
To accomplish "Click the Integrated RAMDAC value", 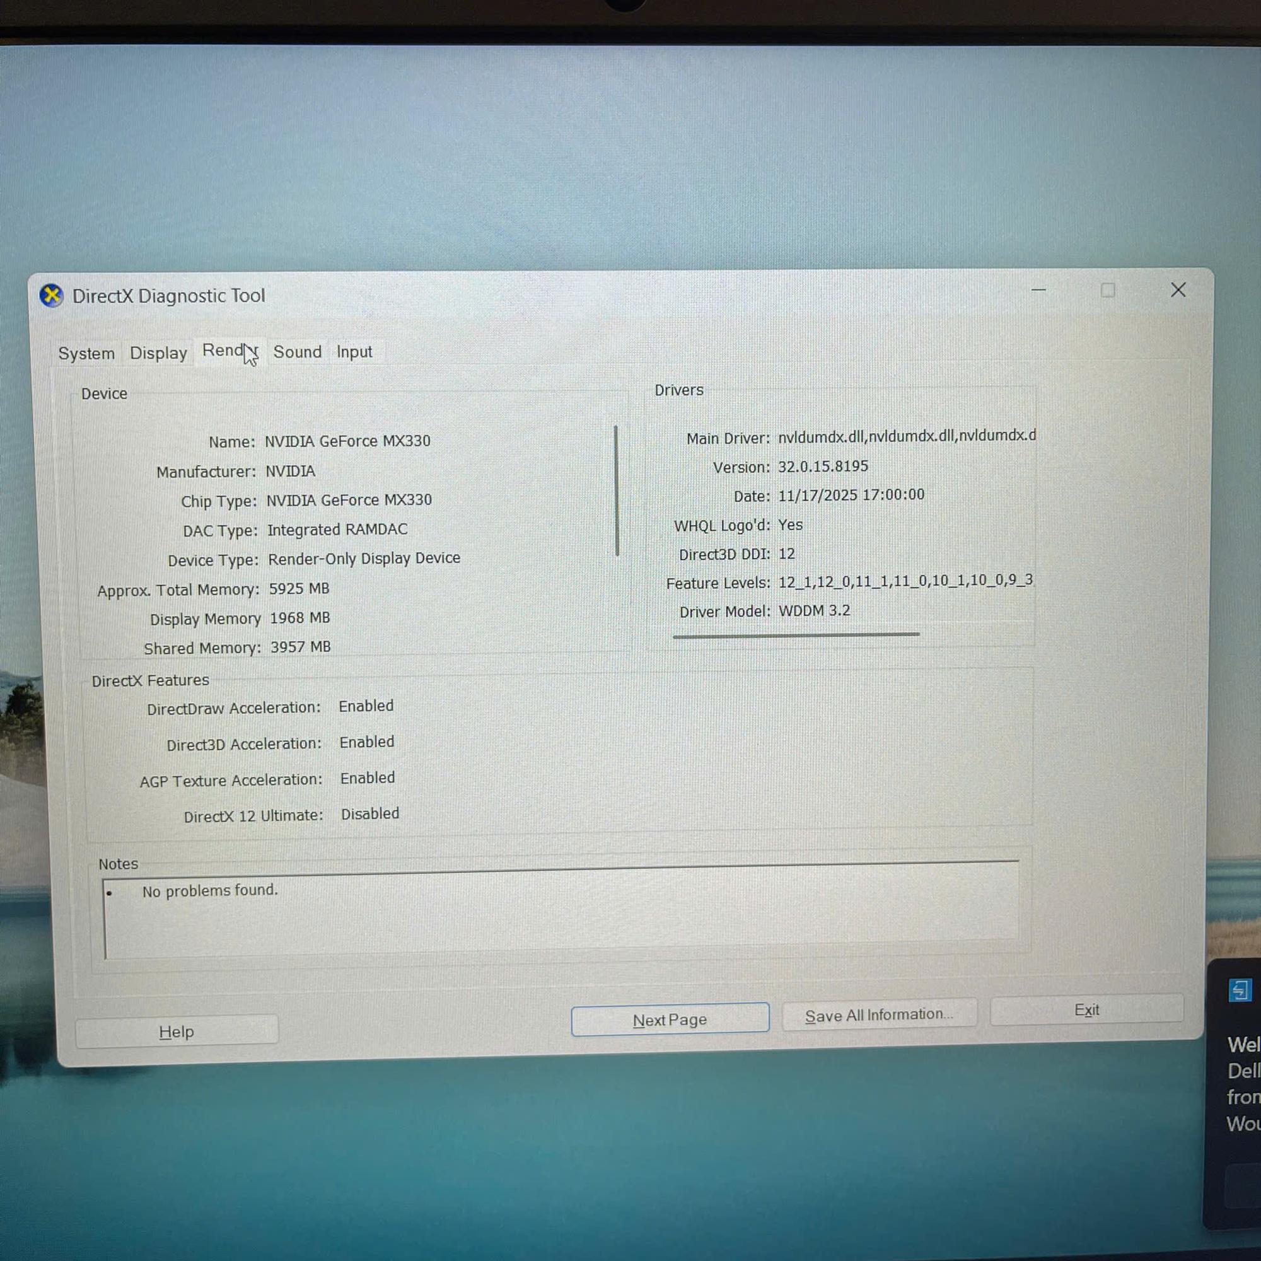I will 337,530.
